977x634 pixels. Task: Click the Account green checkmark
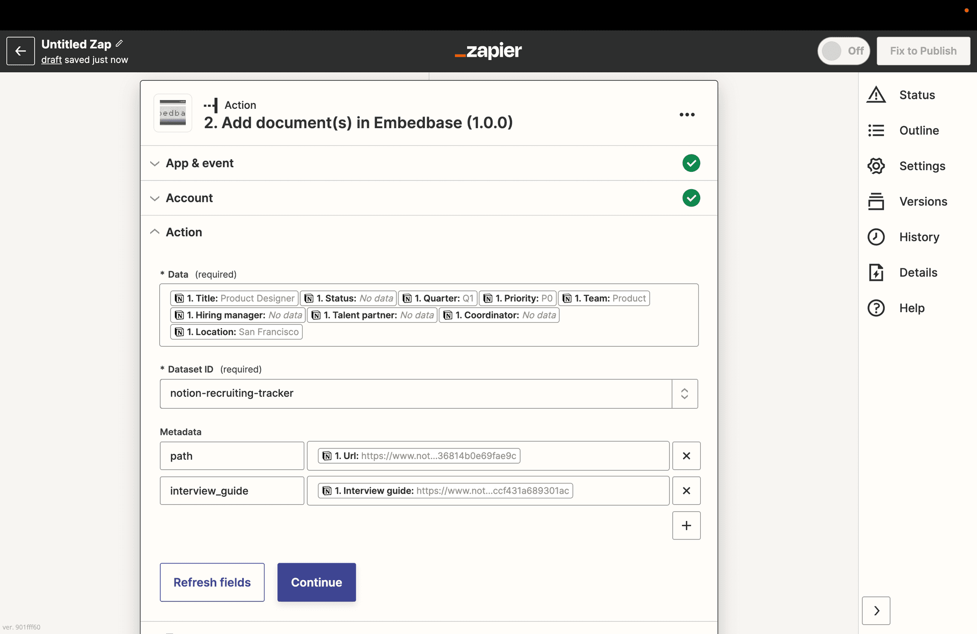691,198
